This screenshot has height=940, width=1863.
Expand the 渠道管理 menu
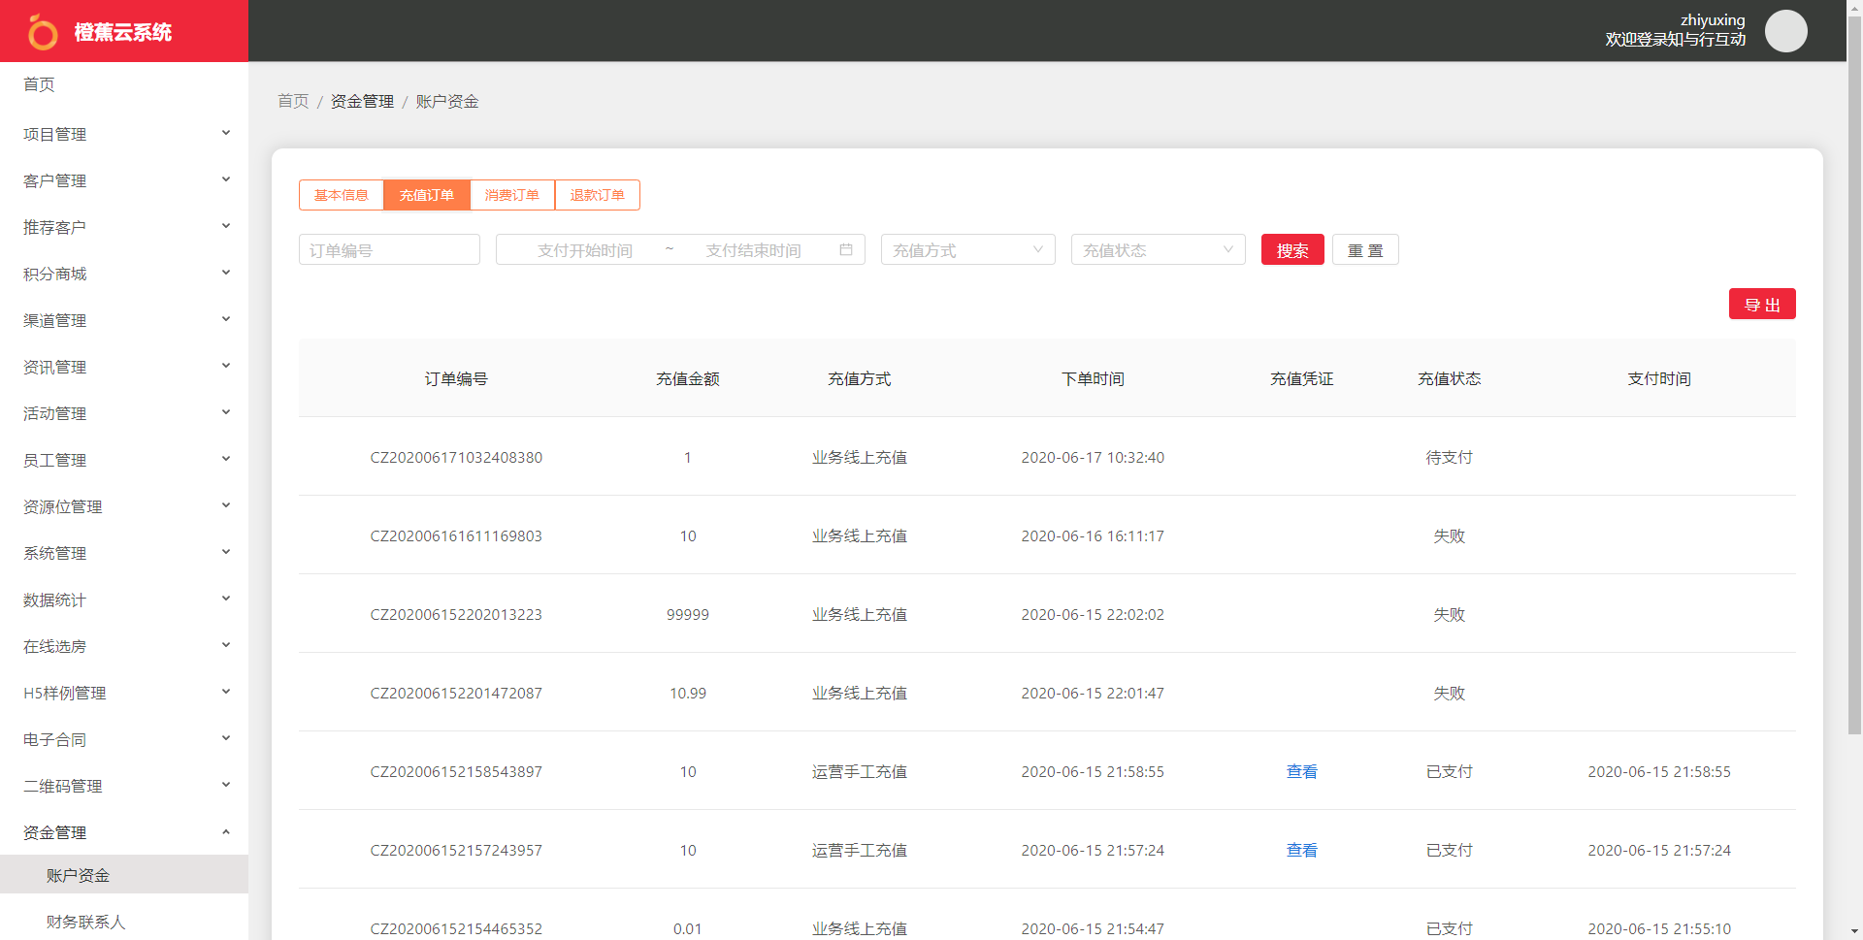click(124, 320)
